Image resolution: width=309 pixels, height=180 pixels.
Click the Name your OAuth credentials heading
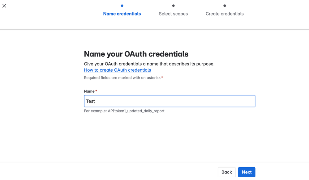tap(136, 54)
